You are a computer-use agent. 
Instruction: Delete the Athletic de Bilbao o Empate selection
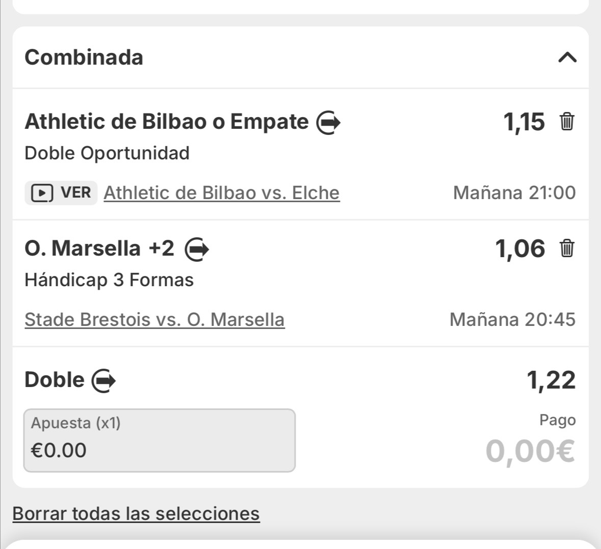pyautogui.click(x=567, y=122)
